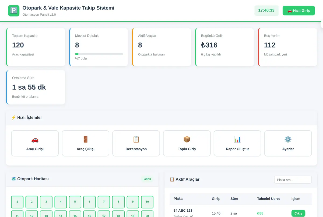This screenshot has width=323, height=217.
Task: Focus the Plaka ara search field
Action: click(293, 180)
